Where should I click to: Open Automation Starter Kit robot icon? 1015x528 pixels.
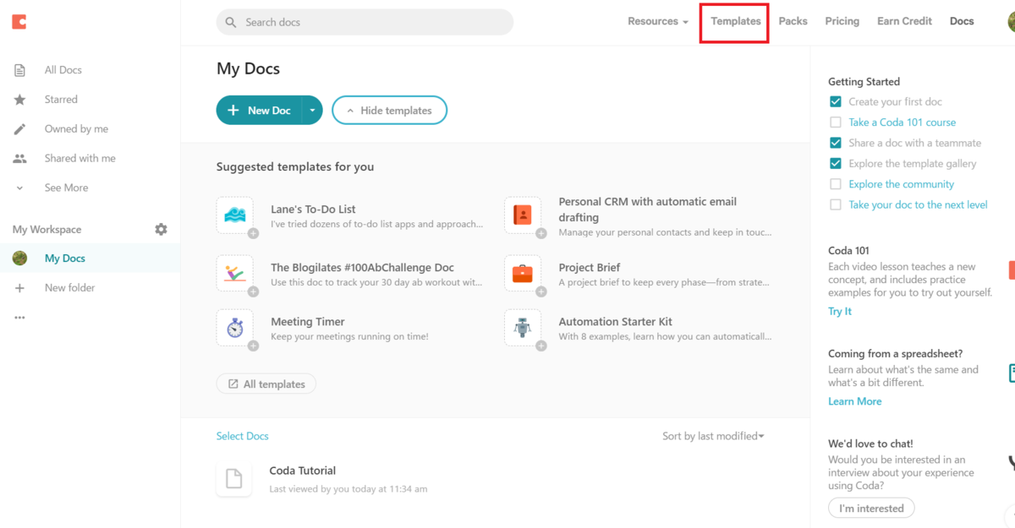click(523, 328)
